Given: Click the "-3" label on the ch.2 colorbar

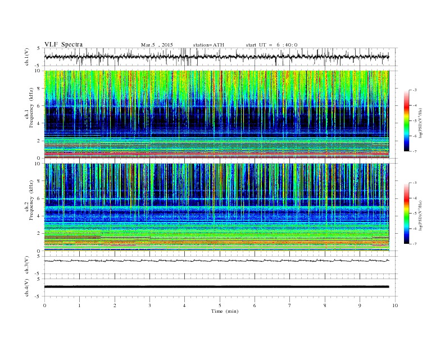Looking at the screenshot, I should pyautogui.click(x=415, y=183).
